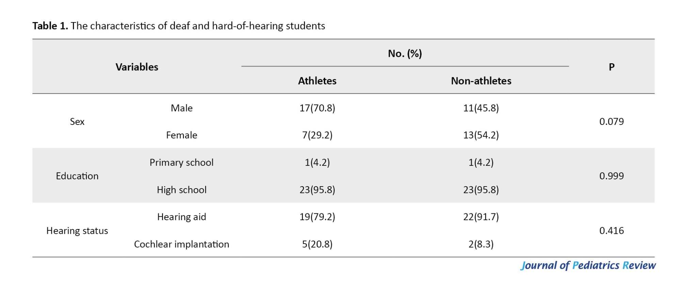Select the Cochlear implantation cell
Image resolution: width=681 pixels, height=292 pixels.
point(181,244)
